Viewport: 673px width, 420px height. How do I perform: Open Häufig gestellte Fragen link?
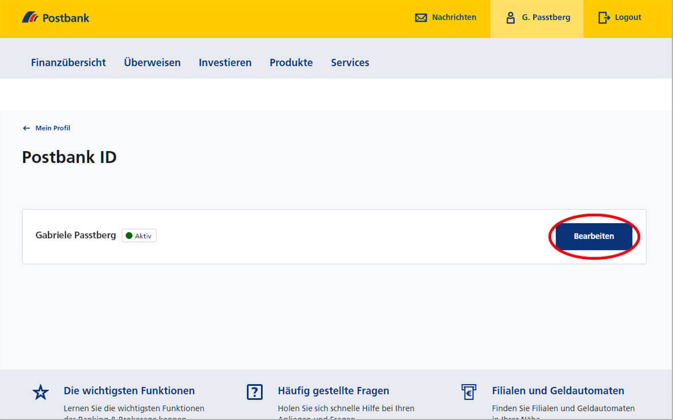coord(333,391)
